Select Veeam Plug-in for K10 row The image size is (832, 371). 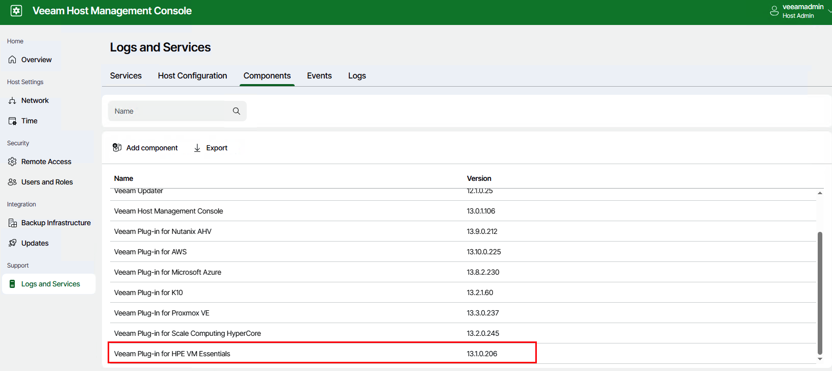[x=463, y=293]
